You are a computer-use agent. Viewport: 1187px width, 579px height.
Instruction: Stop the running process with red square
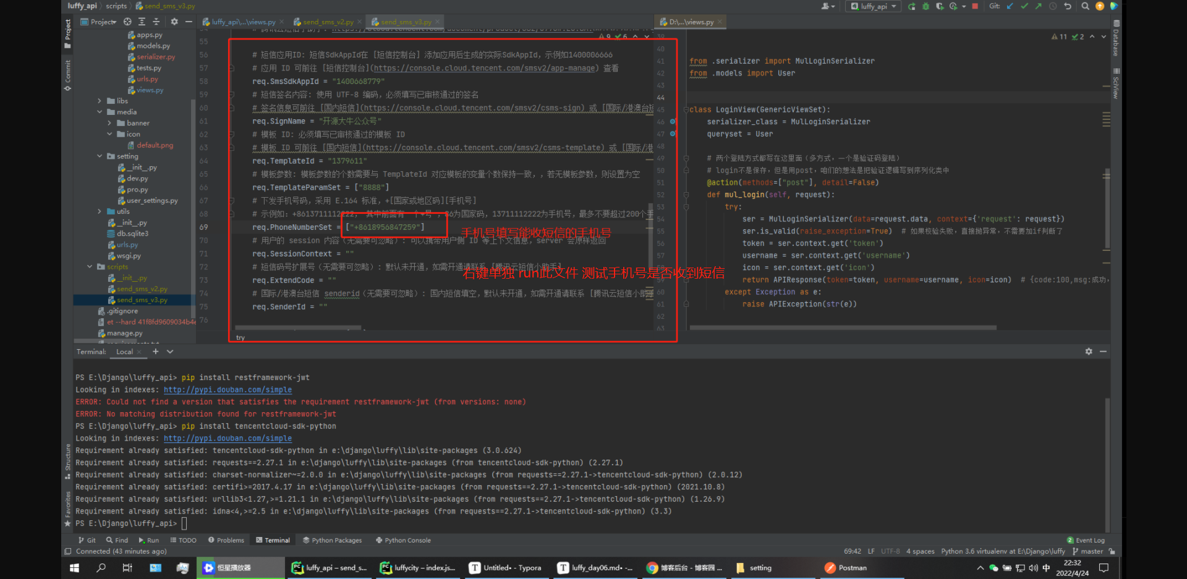[x=975, y=6]
